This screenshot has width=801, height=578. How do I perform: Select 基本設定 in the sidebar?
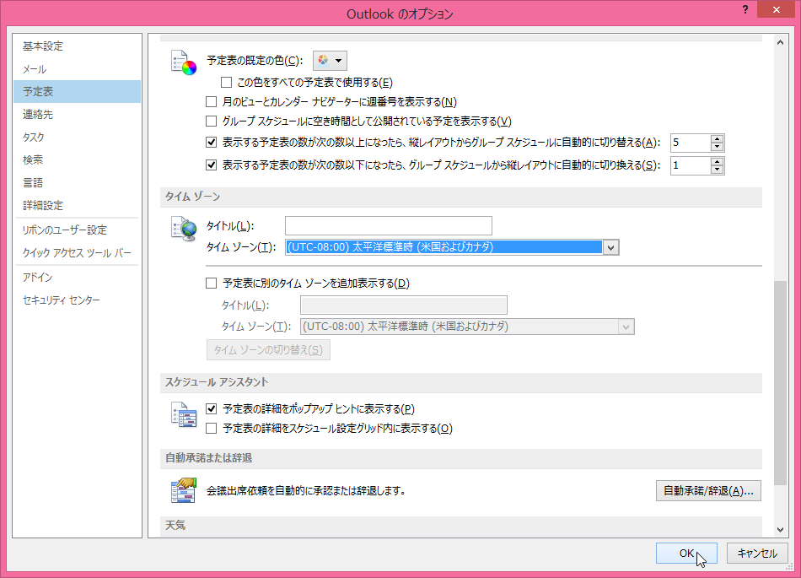coord(77,46)
